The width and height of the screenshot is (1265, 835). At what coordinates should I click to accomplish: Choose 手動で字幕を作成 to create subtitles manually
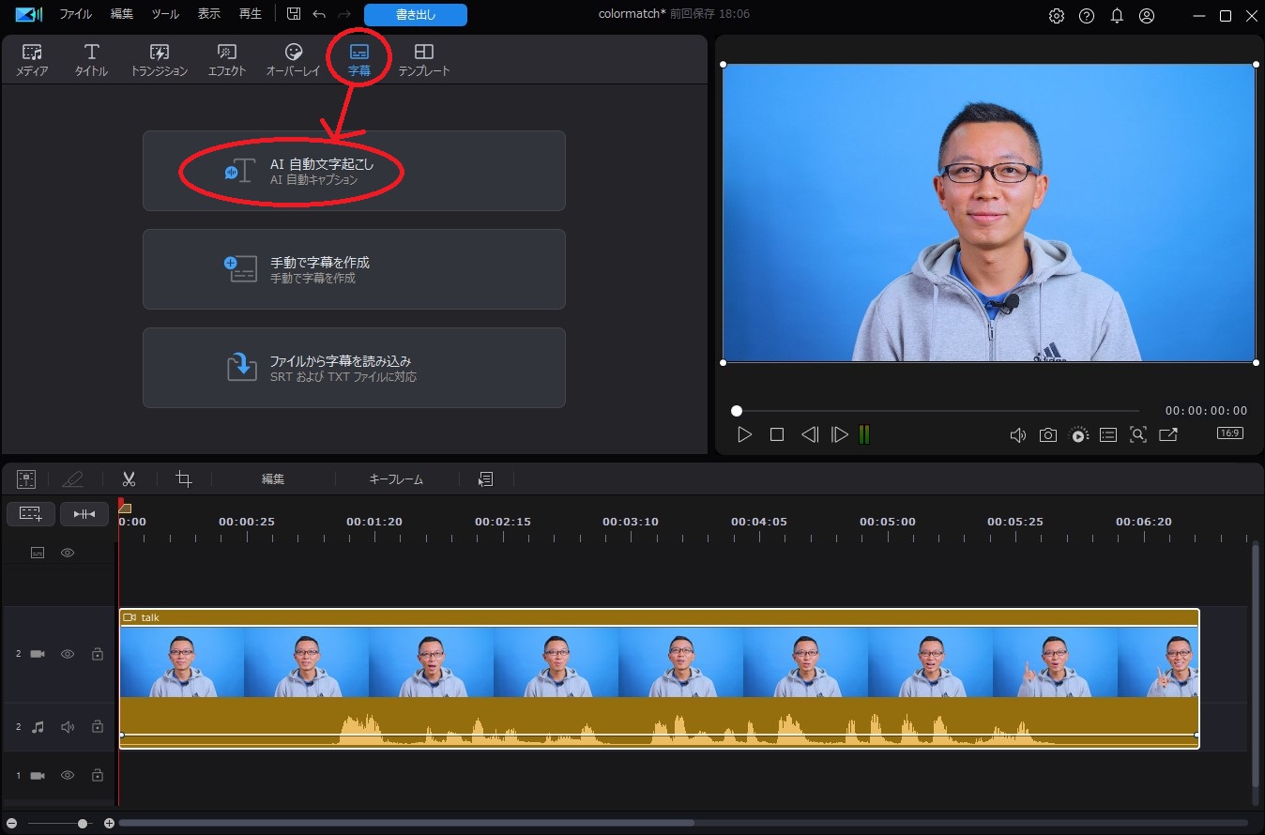pyautogui.click(x=354, y=269)
